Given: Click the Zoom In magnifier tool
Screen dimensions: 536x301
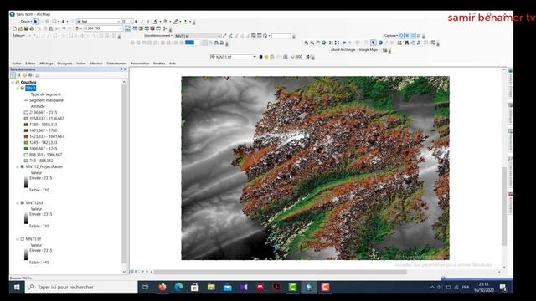Looking at the screenshot, I should [x=307, y=43].
